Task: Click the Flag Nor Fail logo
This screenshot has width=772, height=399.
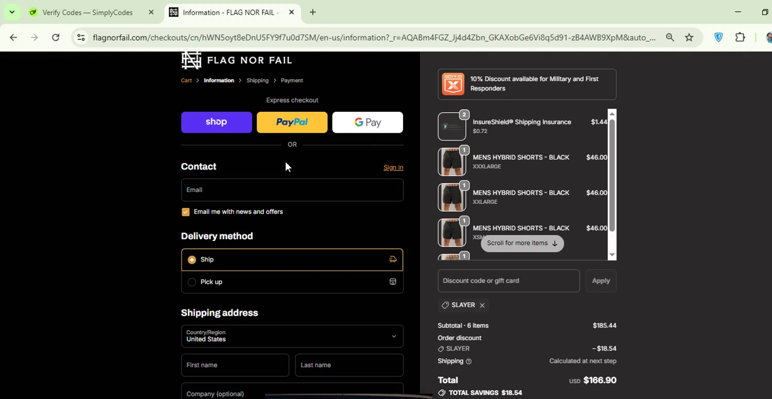Action: click(237, 60)
